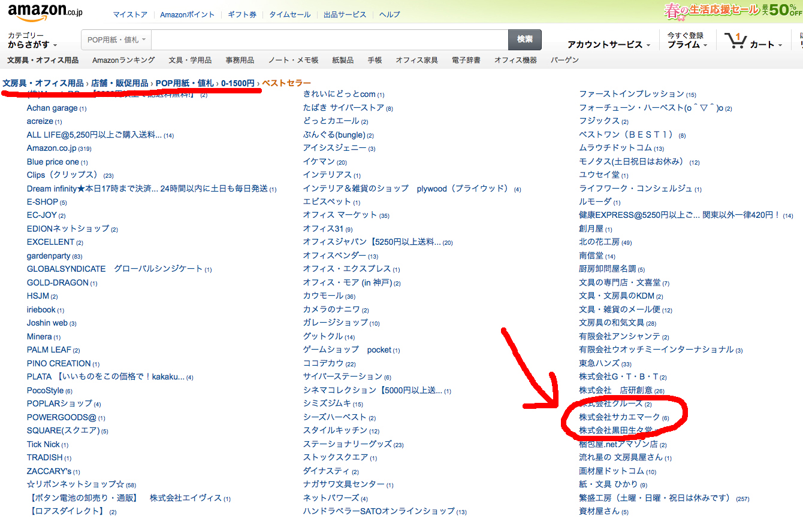The image size is (803, 519).
Task: Click inside the search text field
Action: pos(330,40)
